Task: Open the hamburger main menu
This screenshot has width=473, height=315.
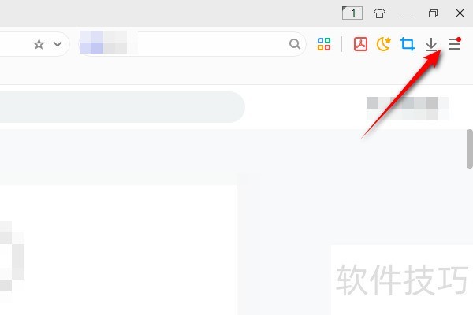Action: coord(455,44)
